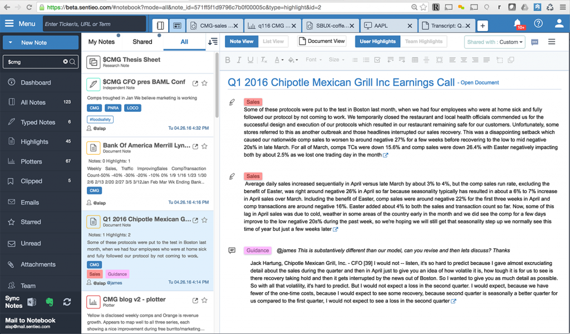Click the search magnifier in $cmg field
The height and width of the screenshot is (334, 570).
pyautogui.click(x=73, y=62)
